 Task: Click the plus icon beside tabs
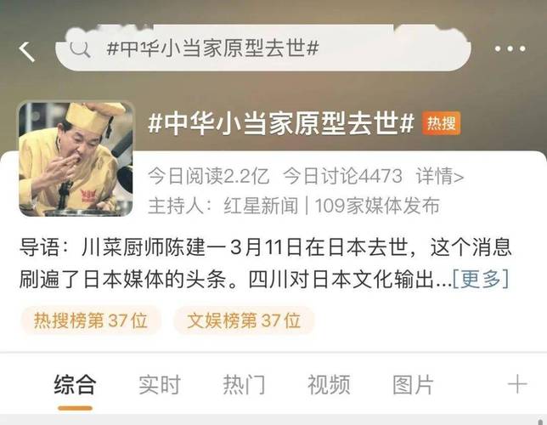coord(517,384)
